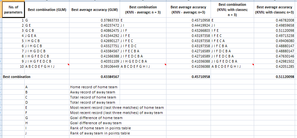Viewport: 297px width, 138px height.
Task: Click the value 0.43266803
Action: (200, 30)
